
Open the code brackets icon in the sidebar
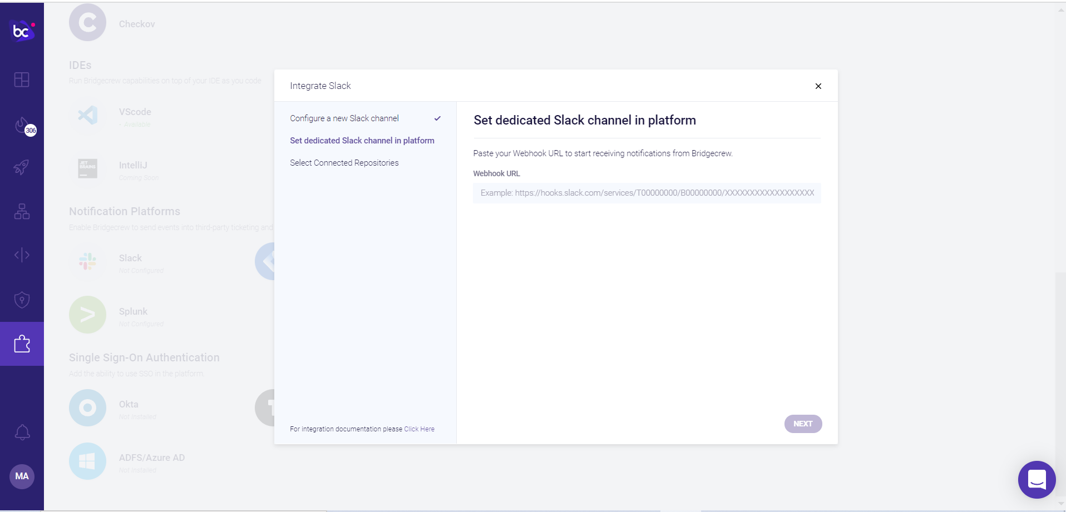pyautogui.click(x=22, y=255)
